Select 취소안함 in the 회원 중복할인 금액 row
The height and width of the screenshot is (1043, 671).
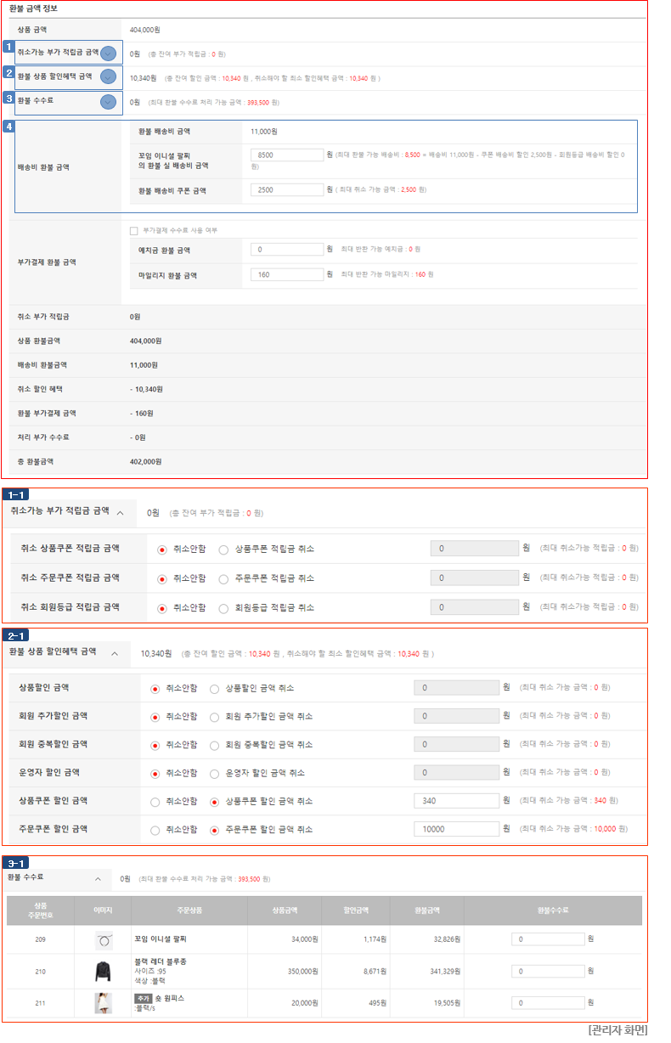click(x=155, y=745)
